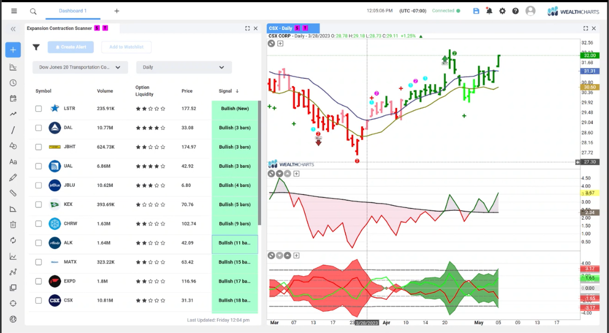Click the 3/28/2023 date marker on time axis

[367, 323]
